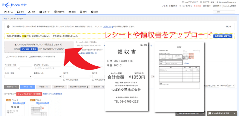Screen dimensions: 239x116
Task: Click the アップロード日 end date field
Action: 26,68
